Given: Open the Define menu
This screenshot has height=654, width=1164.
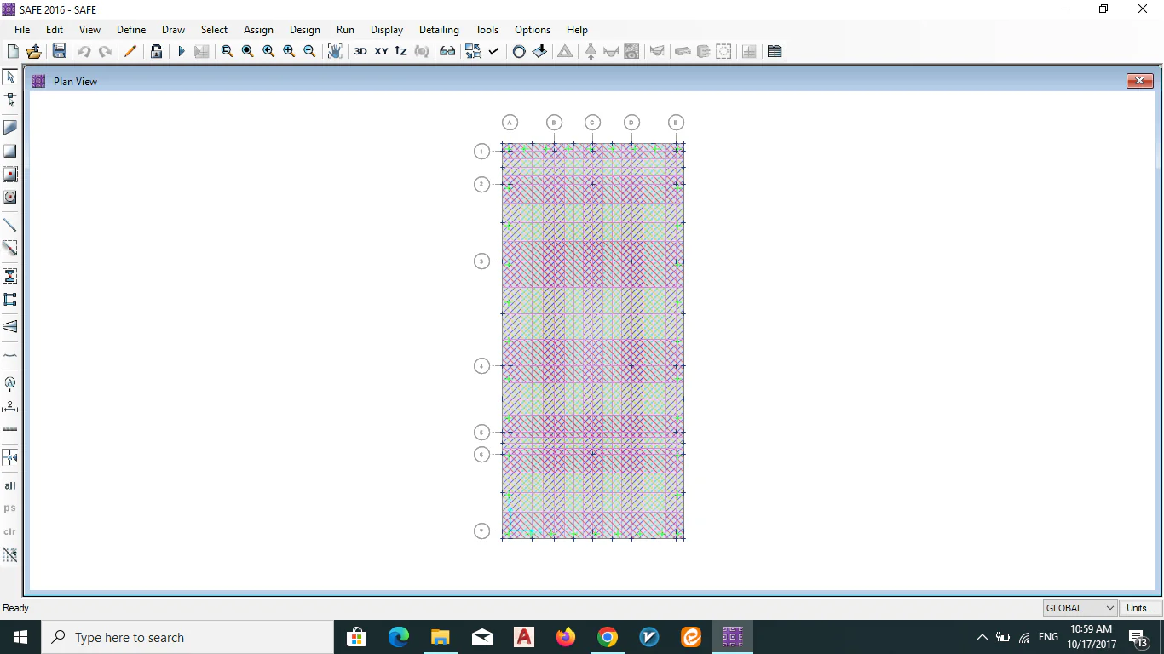Looking at the screenshot, I should (x=131, y=30).
